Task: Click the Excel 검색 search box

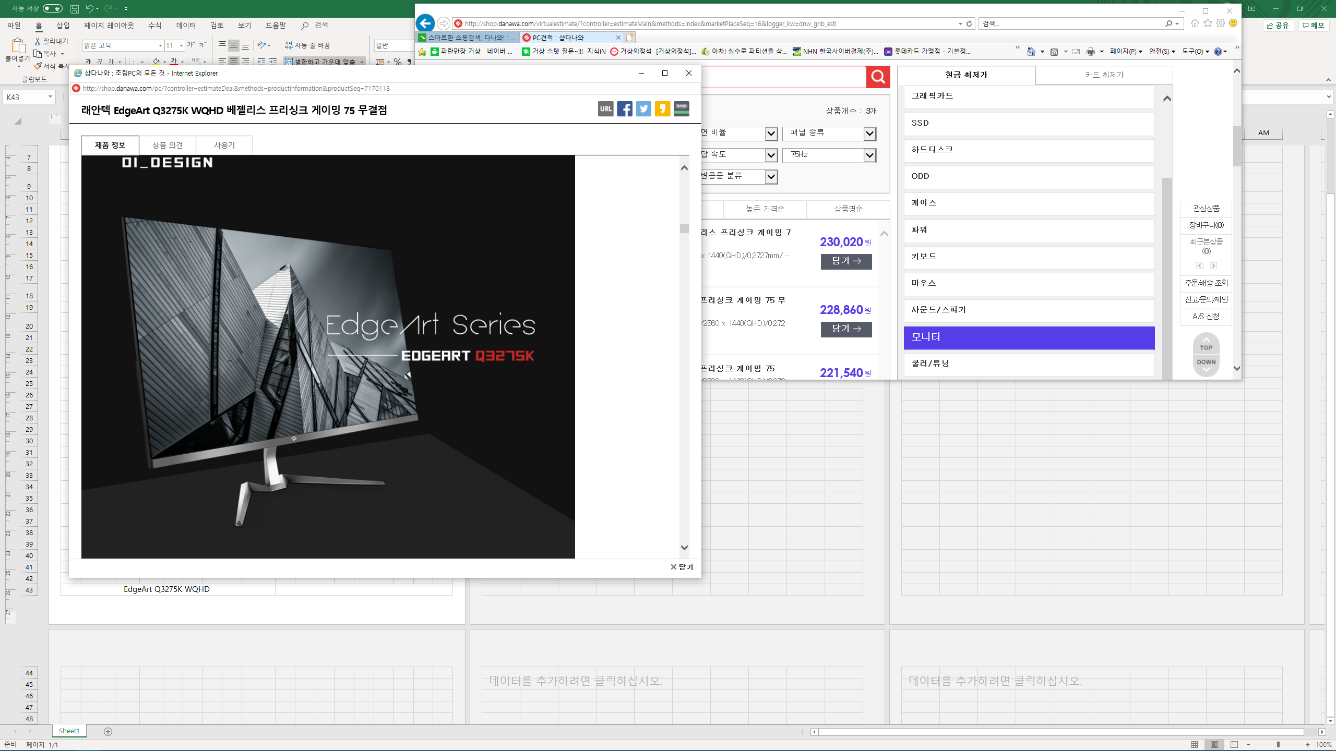Action: click(x=315, y=25)
